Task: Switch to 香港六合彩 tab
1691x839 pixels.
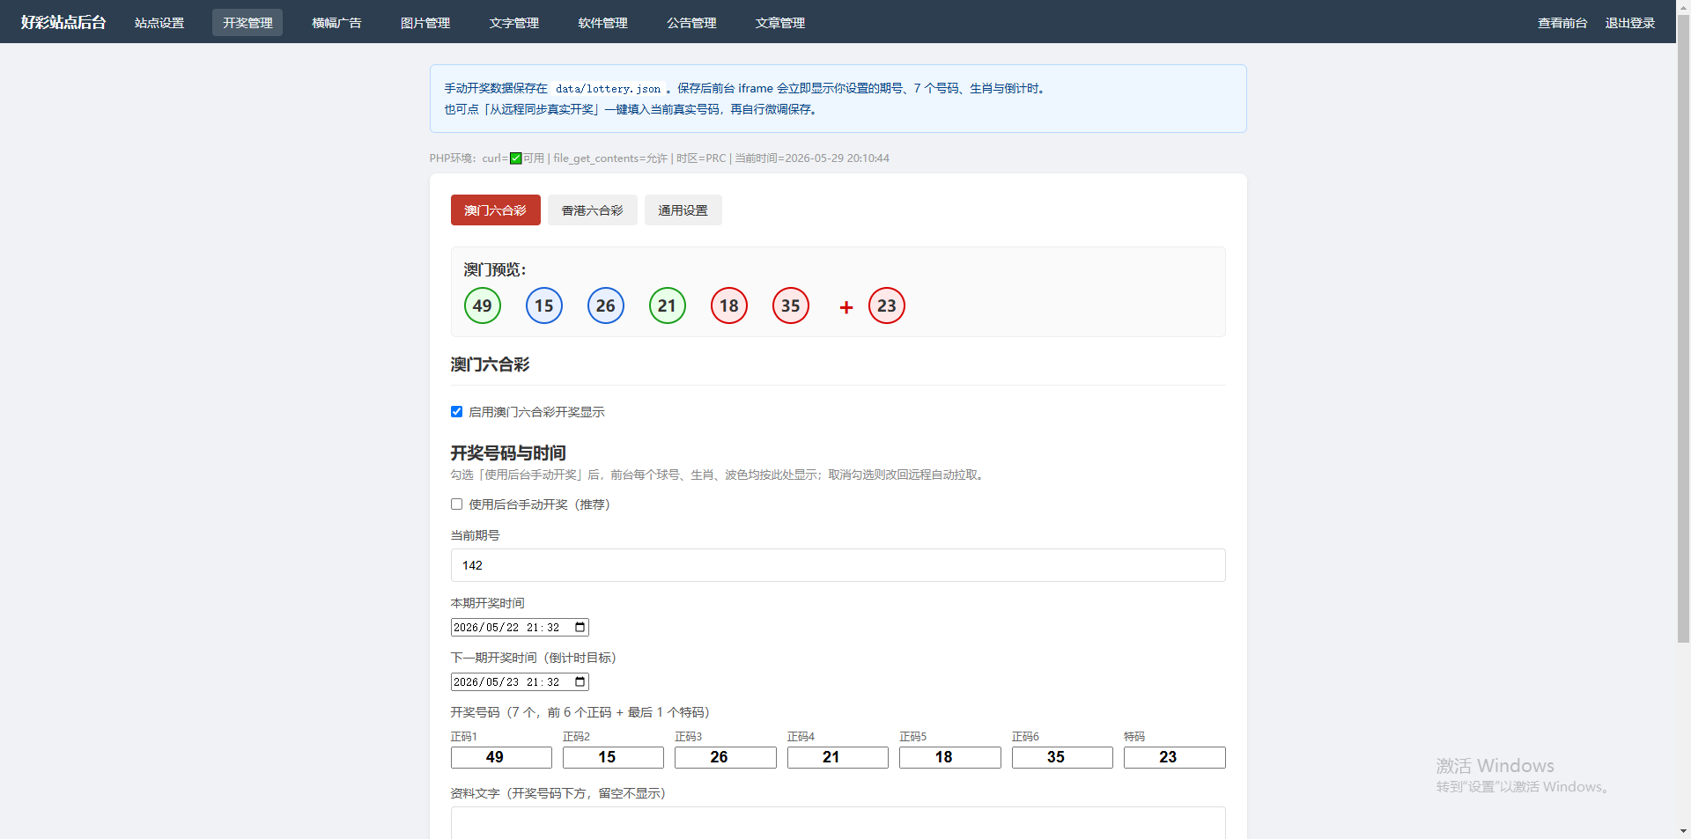Action: pos(593,210)
